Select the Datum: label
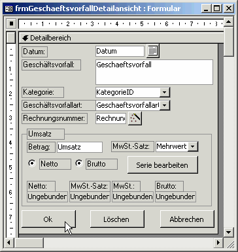The width and height of the screenshot is (238, 252). pos(35,52)
